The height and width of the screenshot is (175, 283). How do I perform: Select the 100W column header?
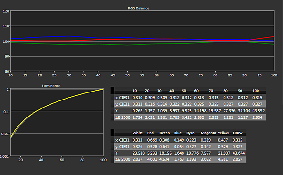(x=238, y=133)
